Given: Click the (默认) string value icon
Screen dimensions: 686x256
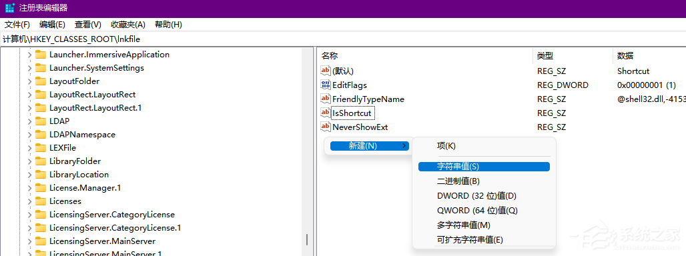Looking at the screenshot, I should [x=326, y=71].
